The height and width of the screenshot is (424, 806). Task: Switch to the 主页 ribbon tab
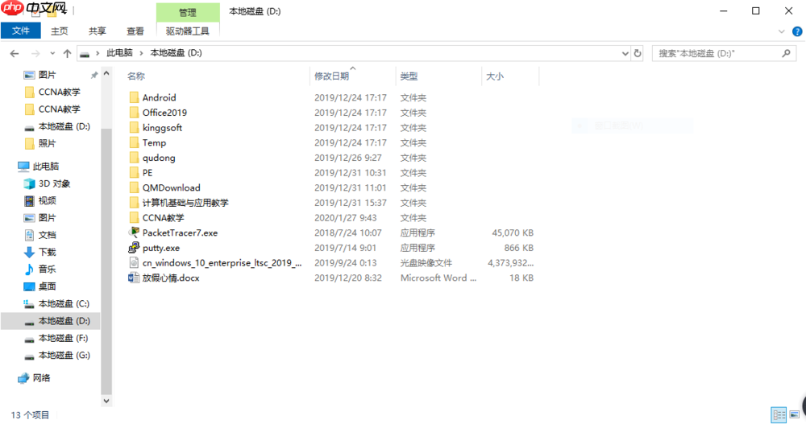click(x=59, y=31)
